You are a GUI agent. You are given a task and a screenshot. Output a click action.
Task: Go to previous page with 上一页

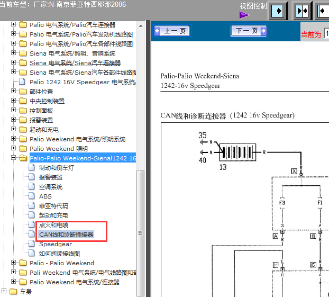171,31
